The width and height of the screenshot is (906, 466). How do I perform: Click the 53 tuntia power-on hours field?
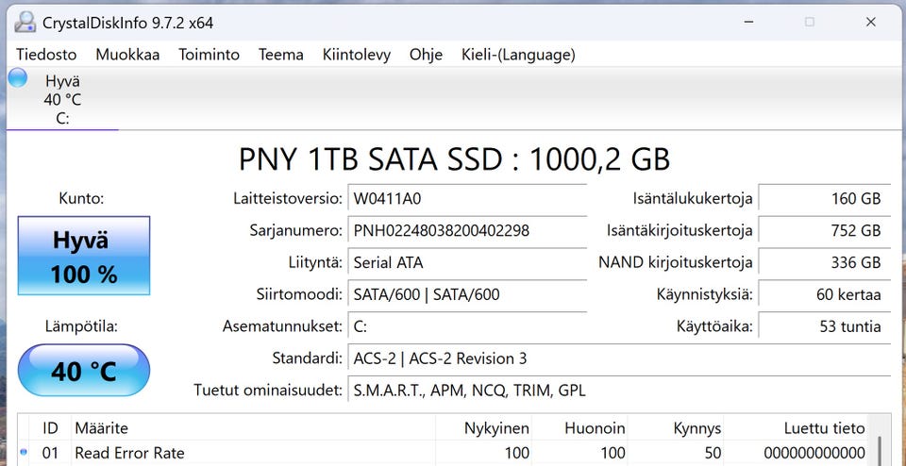tap(824, 327)
